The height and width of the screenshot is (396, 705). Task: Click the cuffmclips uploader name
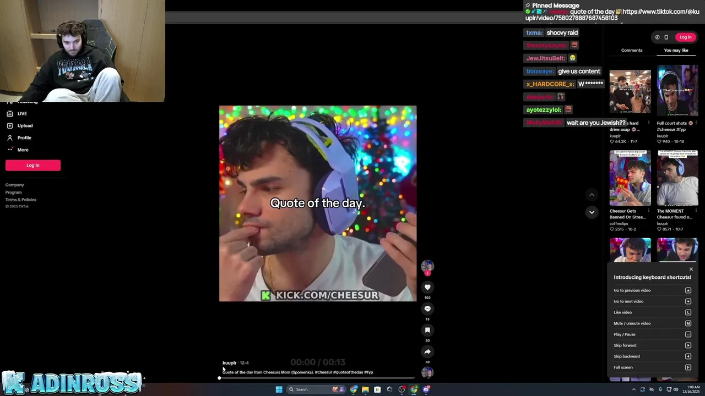pos(619,223)
